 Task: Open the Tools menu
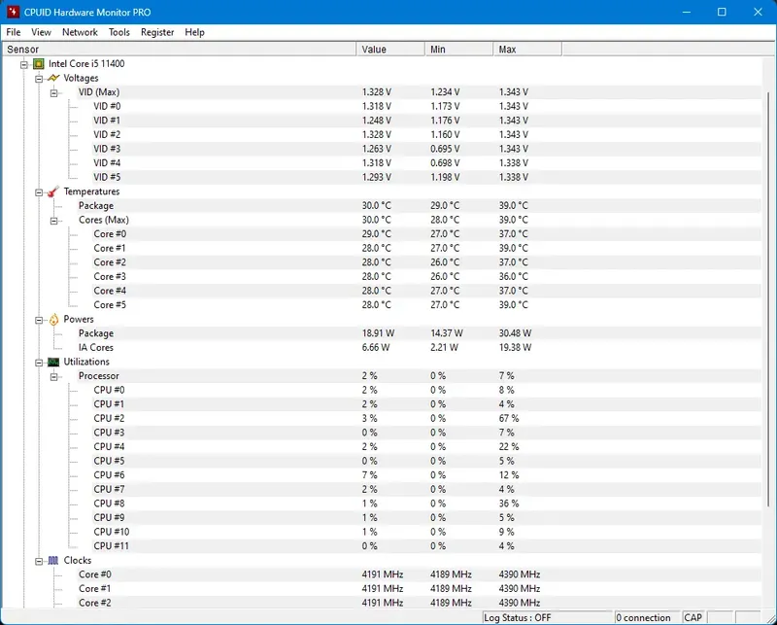(118, 32)
